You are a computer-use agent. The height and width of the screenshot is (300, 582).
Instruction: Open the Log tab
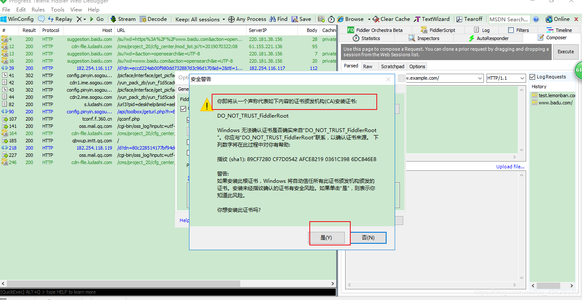[x=482, y=30]
